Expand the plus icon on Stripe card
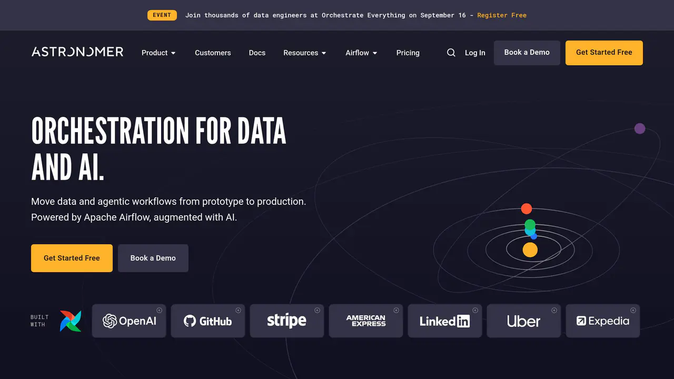Viewport: 674px width, 379px height. tap(317, 310)
